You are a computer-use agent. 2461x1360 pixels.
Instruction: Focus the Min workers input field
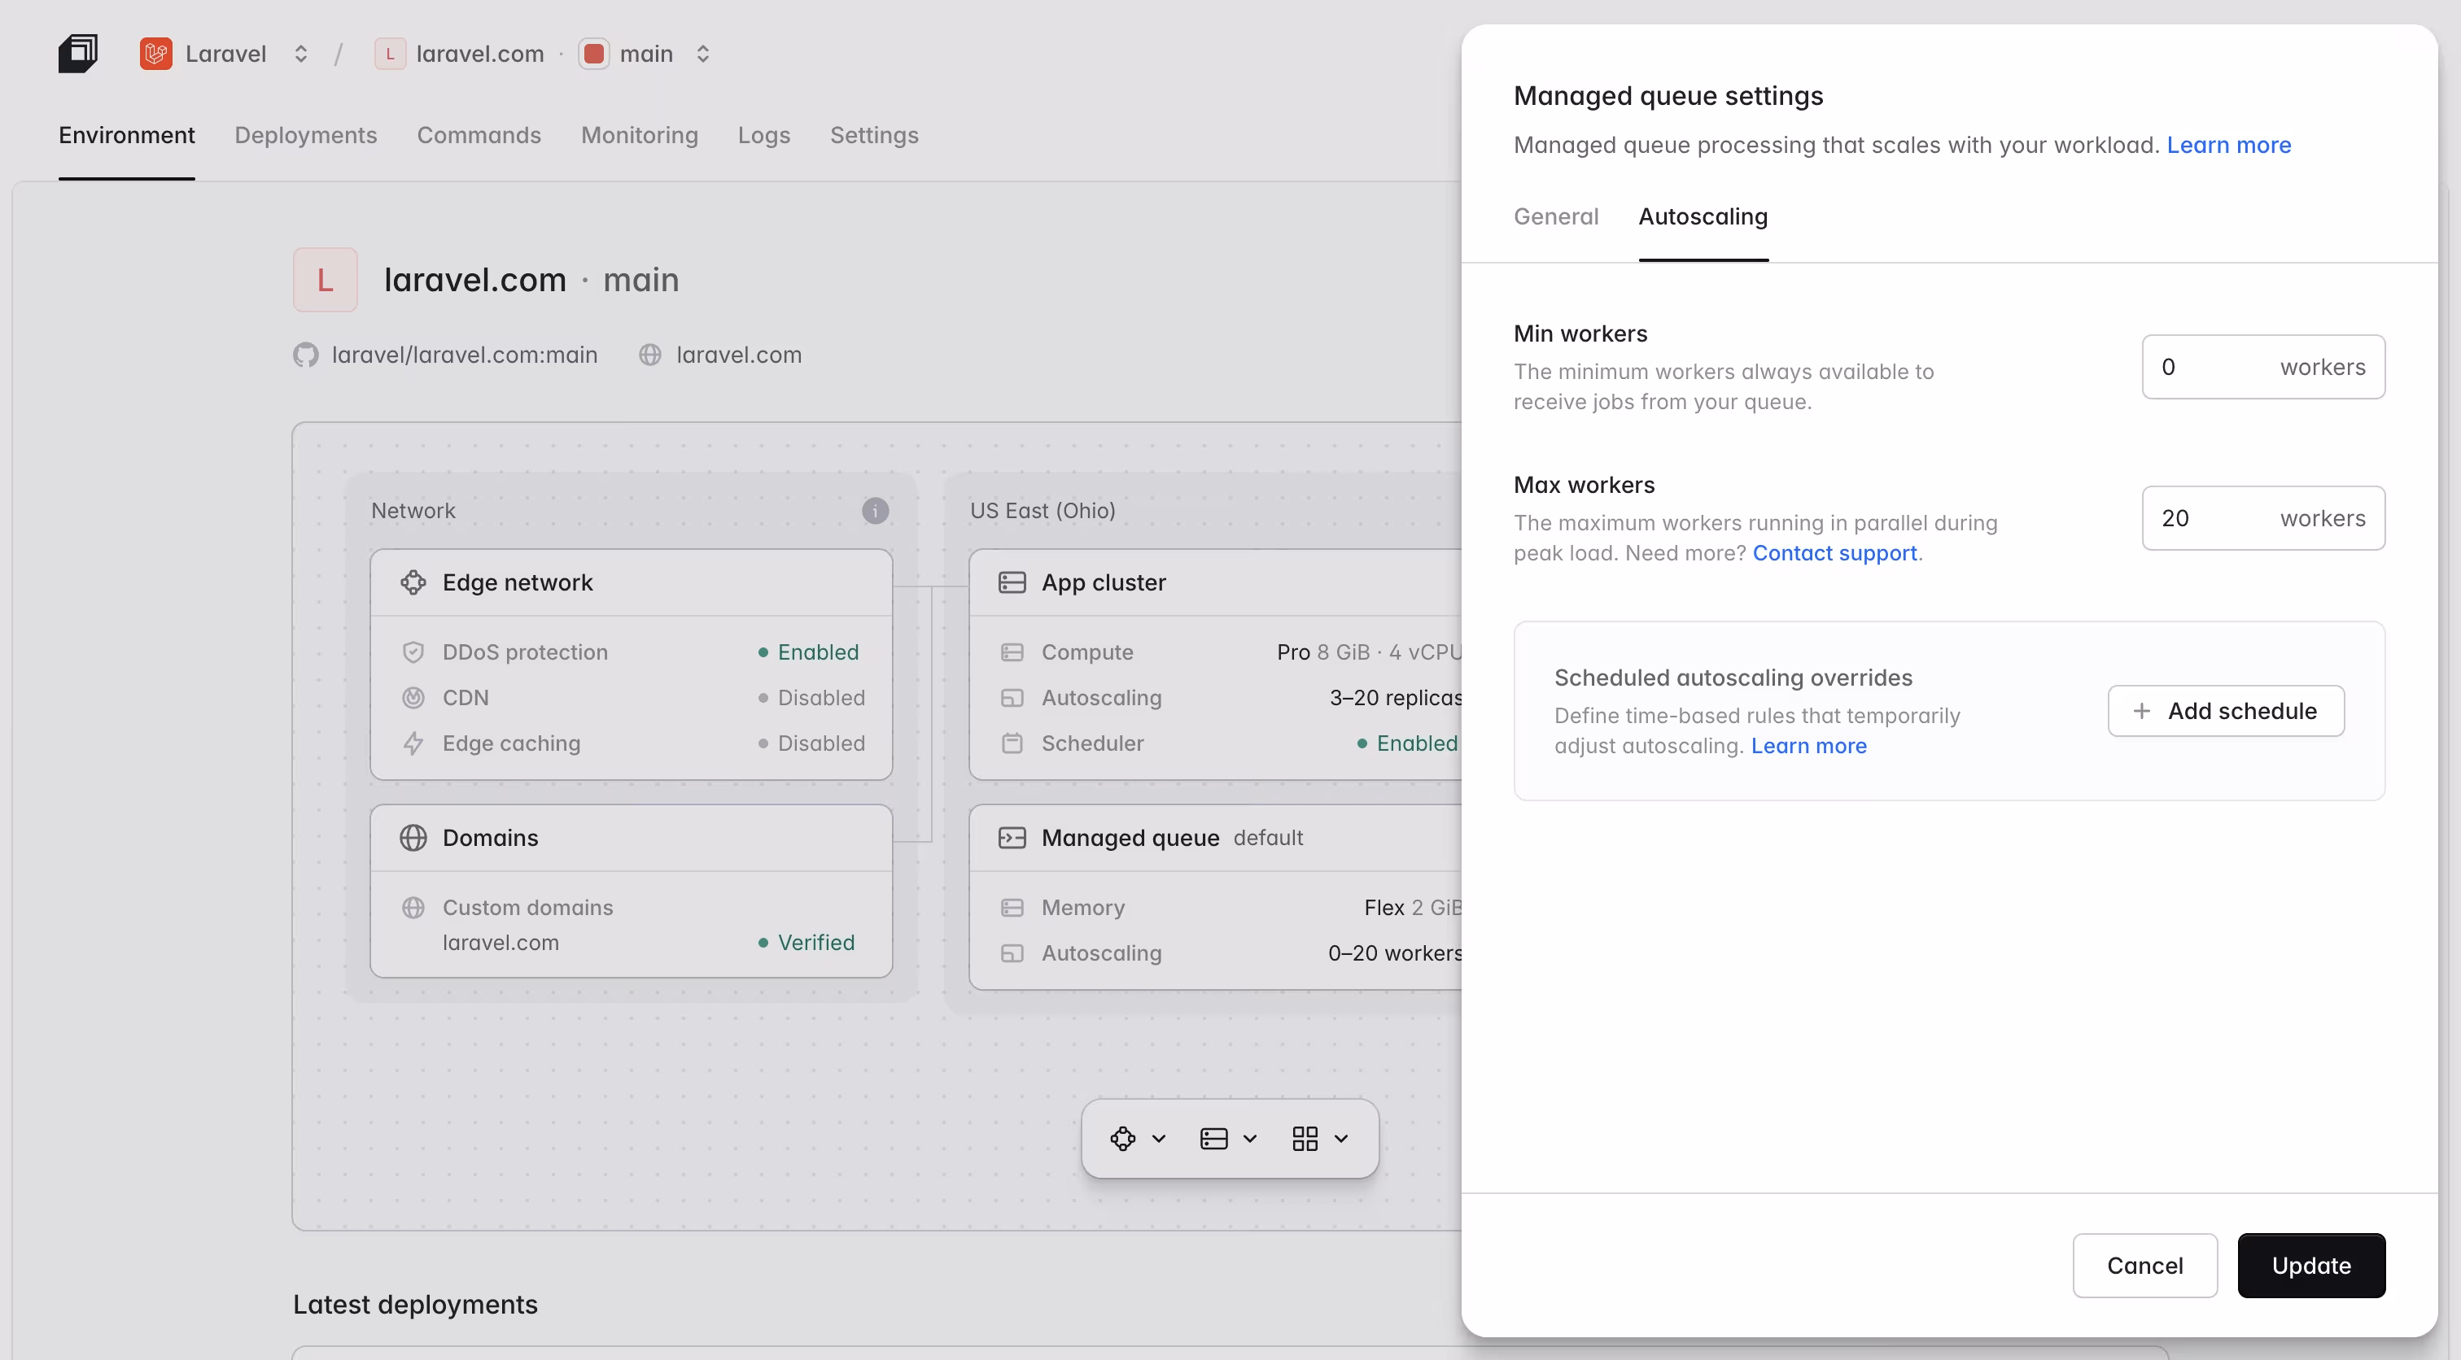click(x=2262, y=367)
